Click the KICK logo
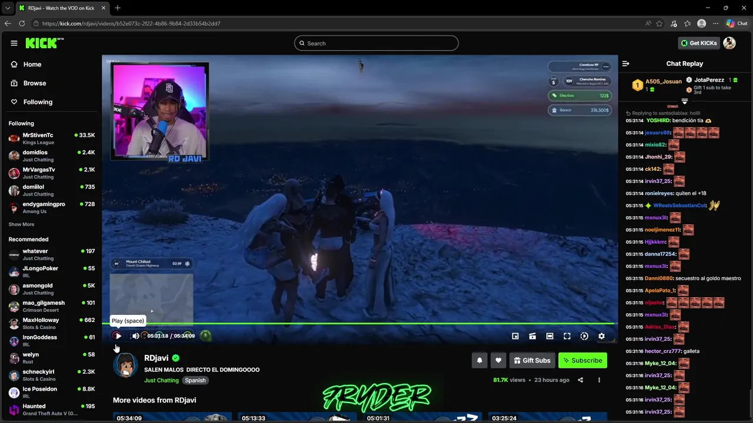Image resolution: width=753 pixels, height=423 pixels. point(44,43)
